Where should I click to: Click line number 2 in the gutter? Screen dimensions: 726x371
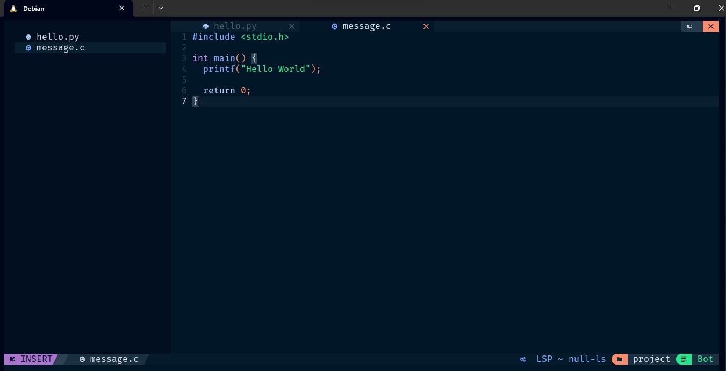pyautogui.click(x=184, y=48)
